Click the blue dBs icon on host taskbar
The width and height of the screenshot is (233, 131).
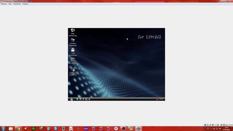[86, 128]
